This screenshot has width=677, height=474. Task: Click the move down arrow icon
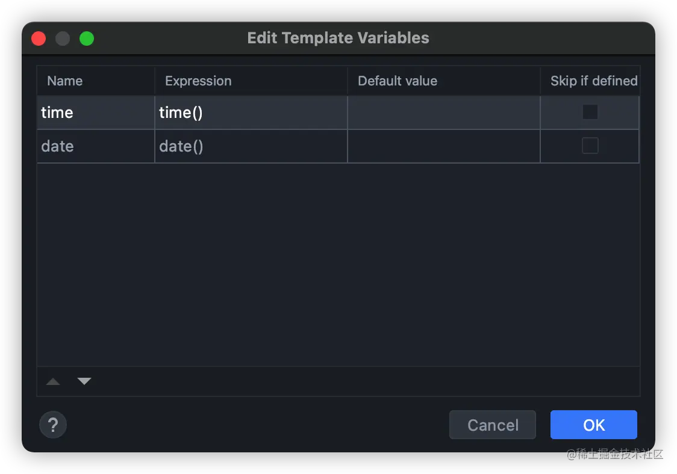click(84, 381)
